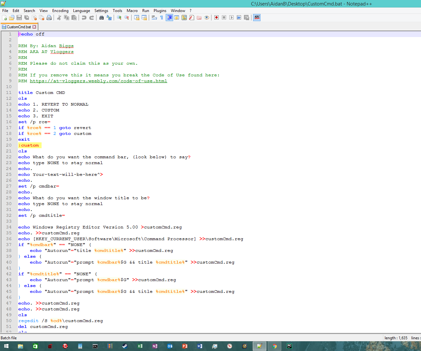The height and width of the screenshot is (351, 421).
Task: Zoom in using the magnifier icon
Action: point(119,17)
